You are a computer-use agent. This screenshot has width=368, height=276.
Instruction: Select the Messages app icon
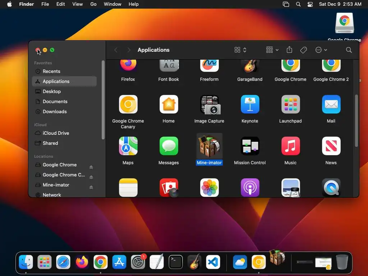pyautogui.click(x=169, y=146)
